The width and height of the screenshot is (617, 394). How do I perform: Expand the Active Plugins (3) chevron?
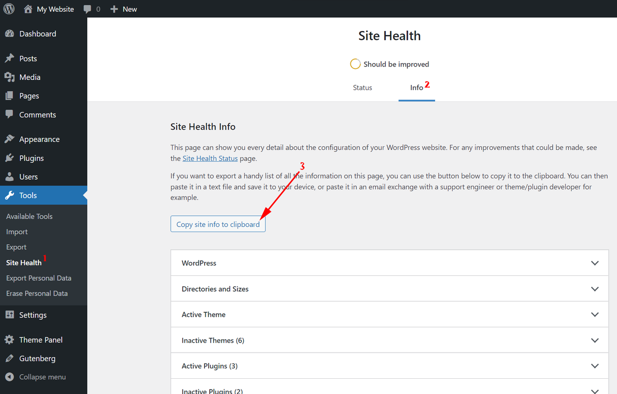point(595,366)
